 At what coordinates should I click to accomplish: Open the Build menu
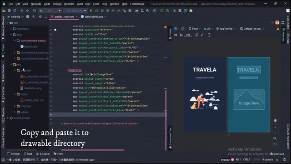[x=80, y=4]
